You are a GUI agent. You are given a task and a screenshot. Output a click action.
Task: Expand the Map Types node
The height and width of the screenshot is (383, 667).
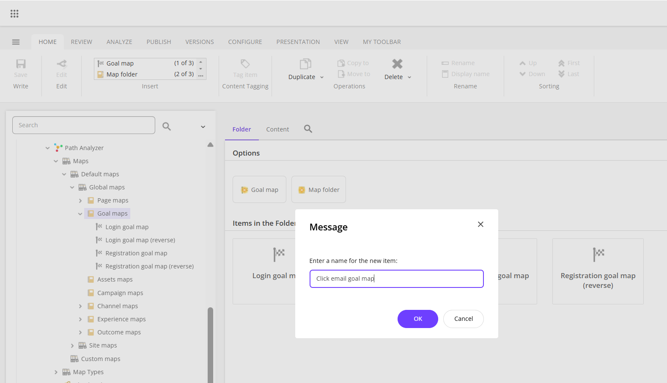click(x=56, y=372)
